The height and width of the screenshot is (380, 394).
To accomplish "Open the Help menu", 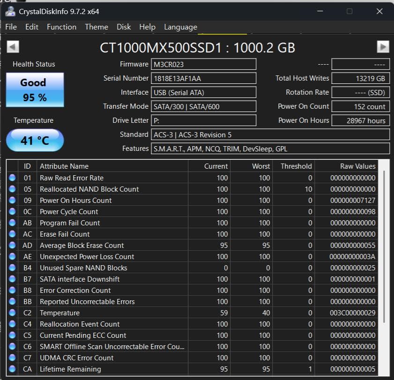I will pos(147,27).
